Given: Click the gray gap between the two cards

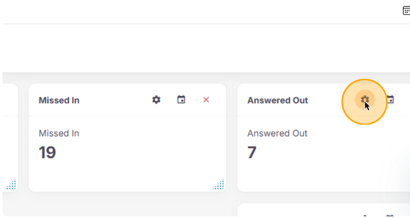Looking at the screenshot, I should [x=232, y=136].
